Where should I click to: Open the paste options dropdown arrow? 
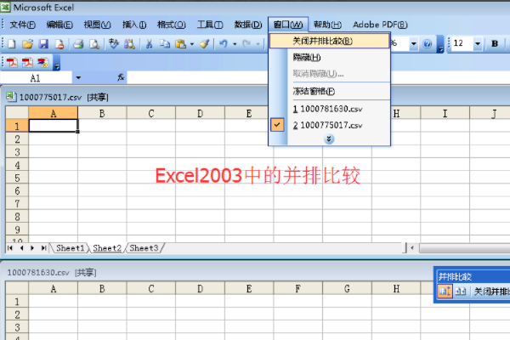point(192,44)
